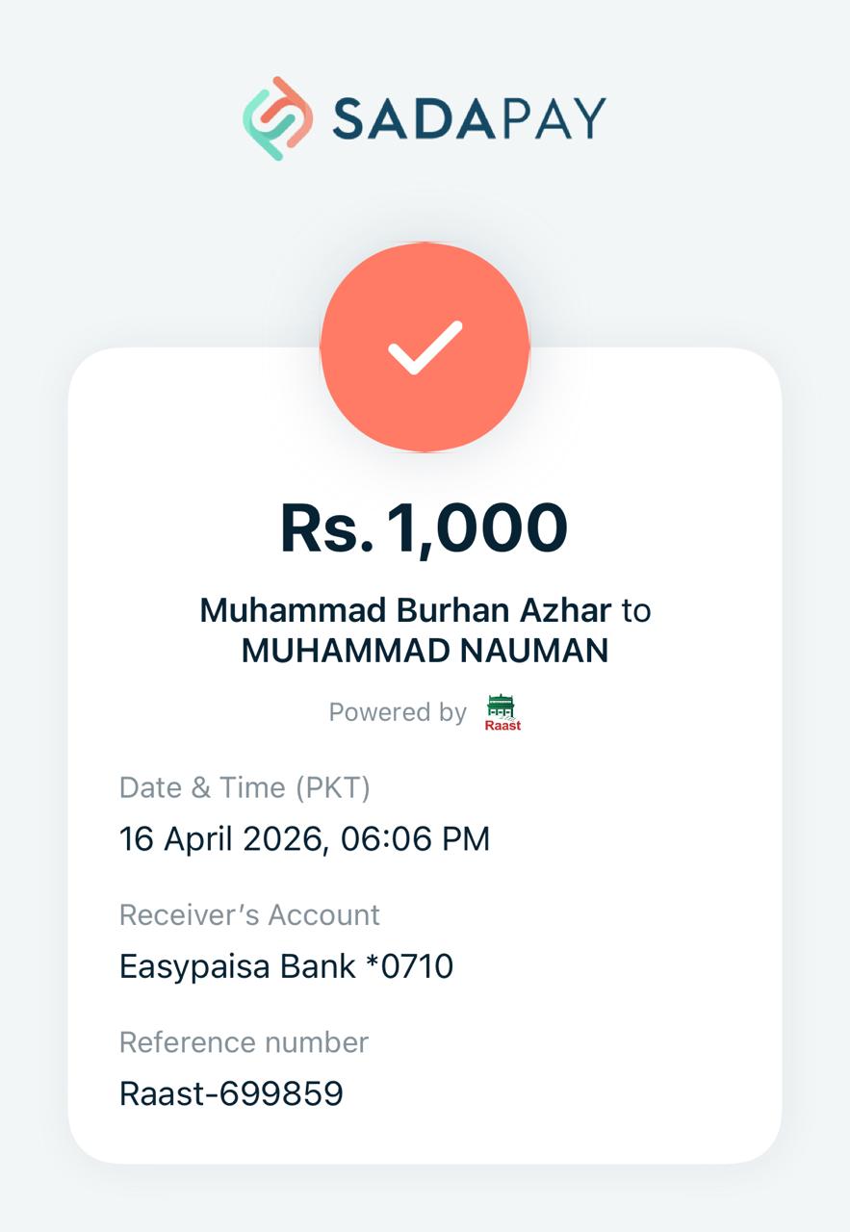The image size is (850, 1232).
Task: Click the Rs. currency prefix
Action: (x=326, y=529)
